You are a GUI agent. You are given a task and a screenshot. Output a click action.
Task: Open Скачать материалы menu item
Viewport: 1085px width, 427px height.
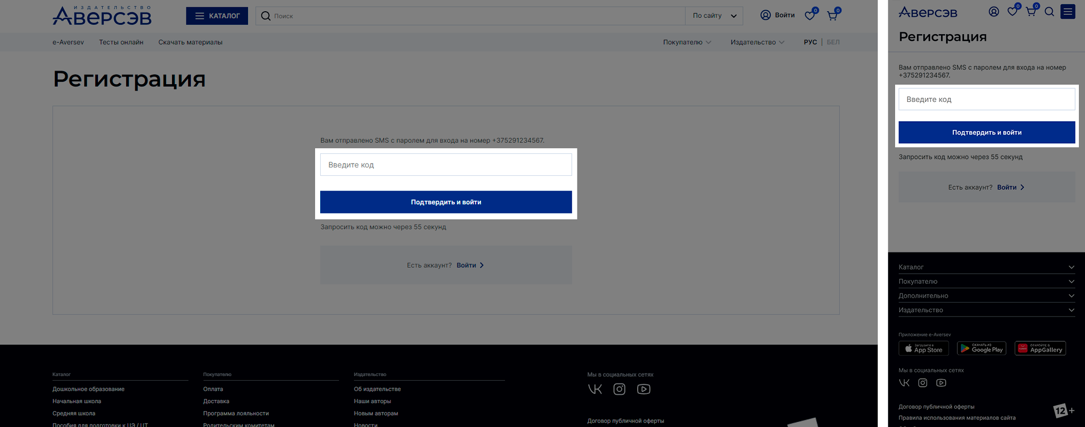190,42
